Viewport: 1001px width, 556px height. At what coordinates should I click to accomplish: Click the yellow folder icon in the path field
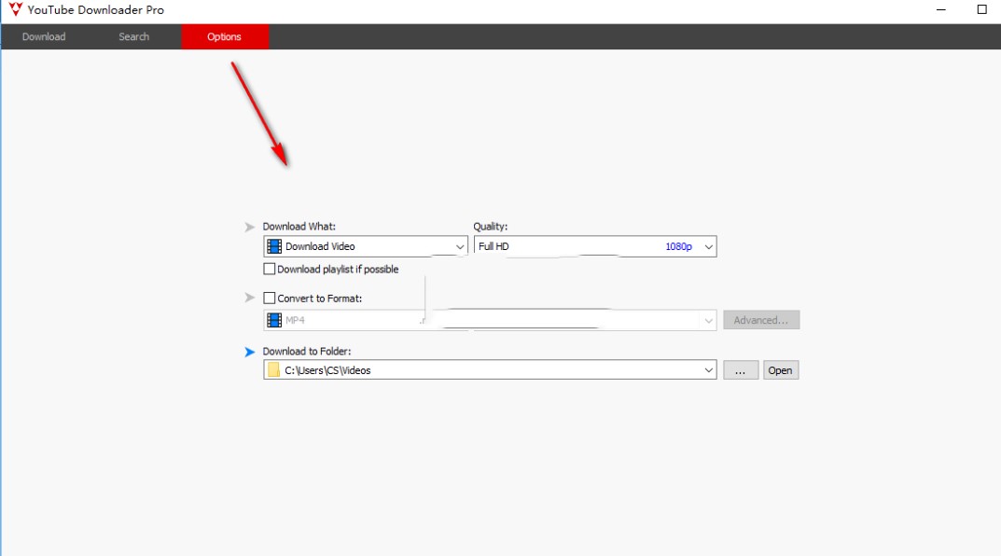click(x=272, y=369)
